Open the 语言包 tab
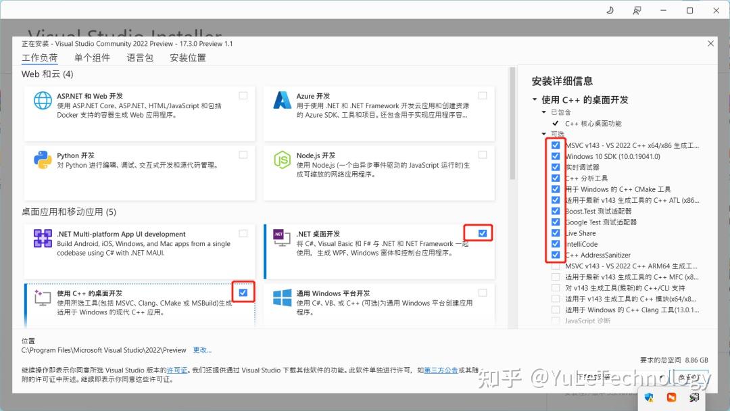Screen dimensions: 730x411 [x=139, y=57]
